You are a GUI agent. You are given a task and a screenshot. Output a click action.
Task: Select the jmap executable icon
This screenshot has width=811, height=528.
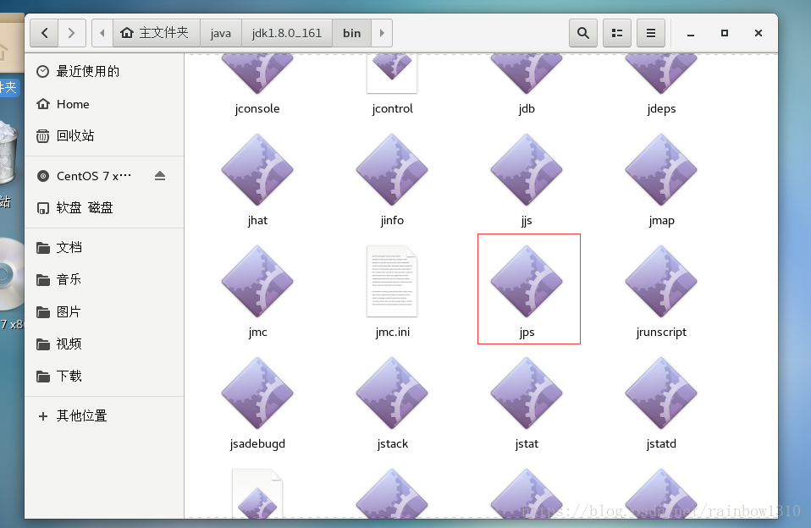(661, 169)
